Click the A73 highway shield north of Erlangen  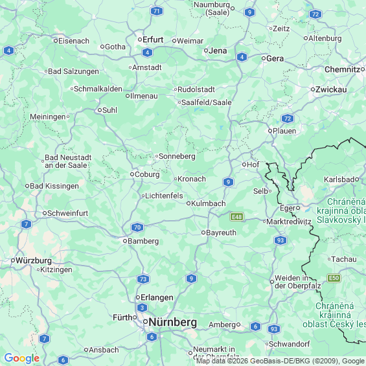pos(143,279)
